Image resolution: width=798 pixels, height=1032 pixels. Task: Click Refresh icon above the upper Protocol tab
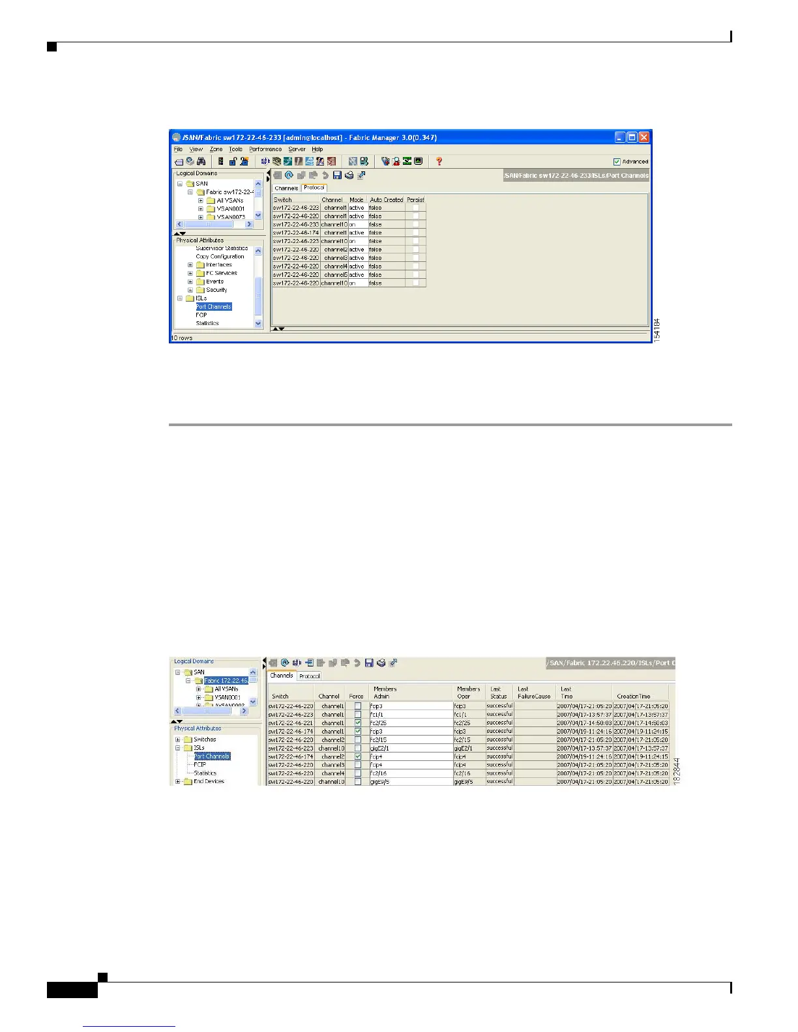point(289,175)
